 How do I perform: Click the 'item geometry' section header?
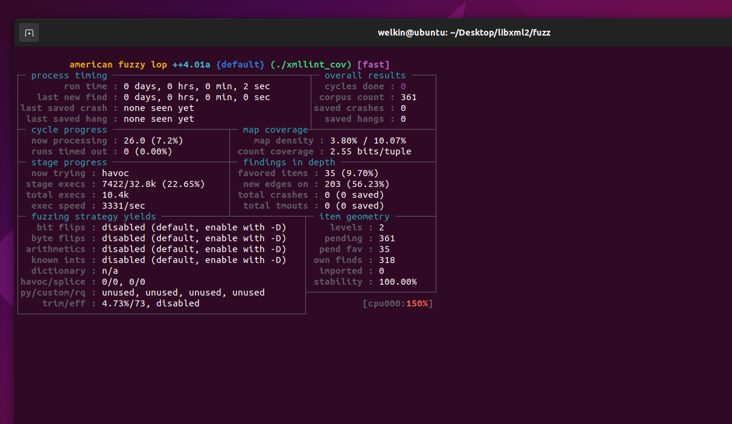click(354, 217)
